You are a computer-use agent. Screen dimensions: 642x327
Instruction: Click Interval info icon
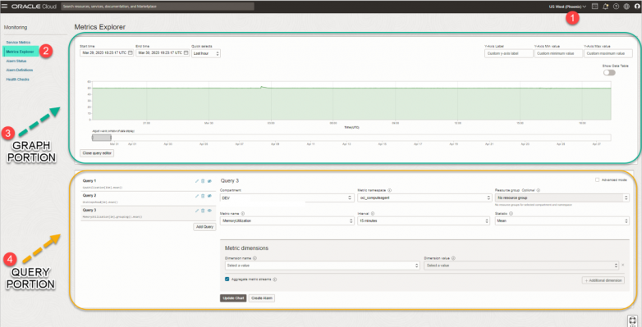click(372, 214)
